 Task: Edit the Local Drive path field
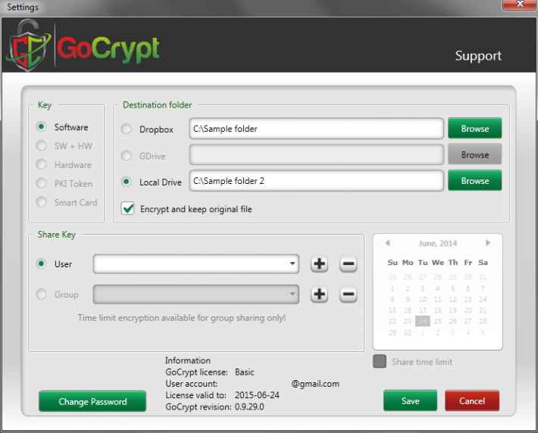pos(316,181)
